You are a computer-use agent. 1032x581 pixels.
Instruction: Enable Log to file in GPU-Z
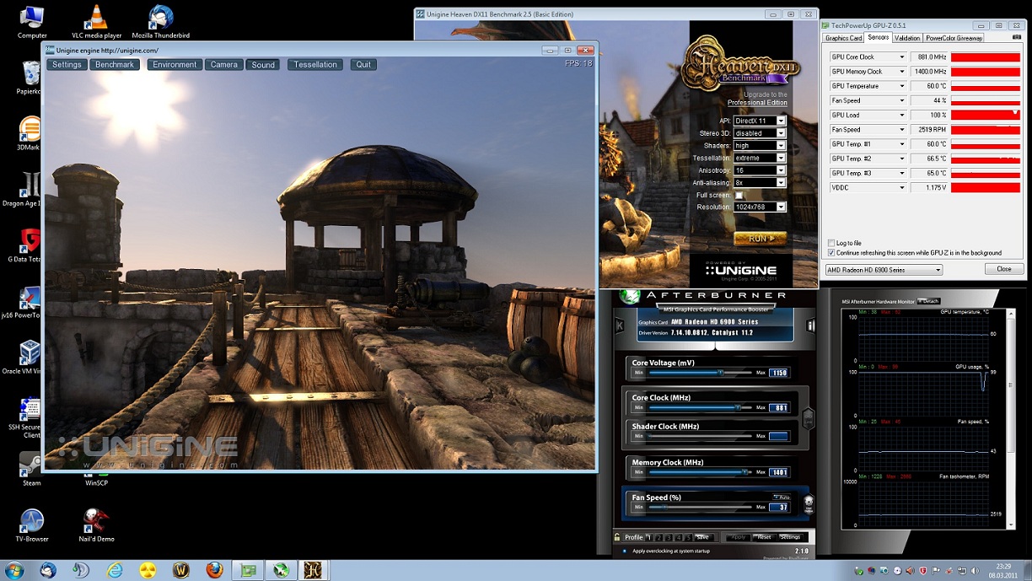pyautogui.click(x=831, y=243)
